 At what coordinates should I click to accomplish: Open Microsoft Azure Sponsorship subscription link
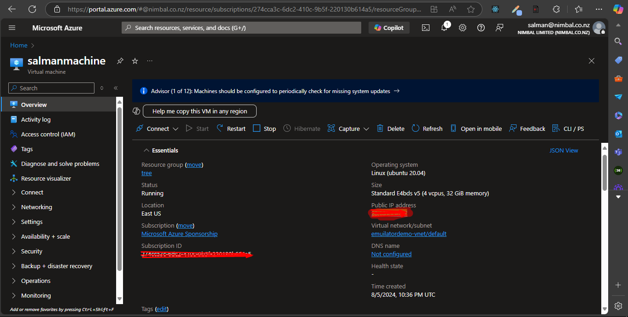click(x=179, y=234)
